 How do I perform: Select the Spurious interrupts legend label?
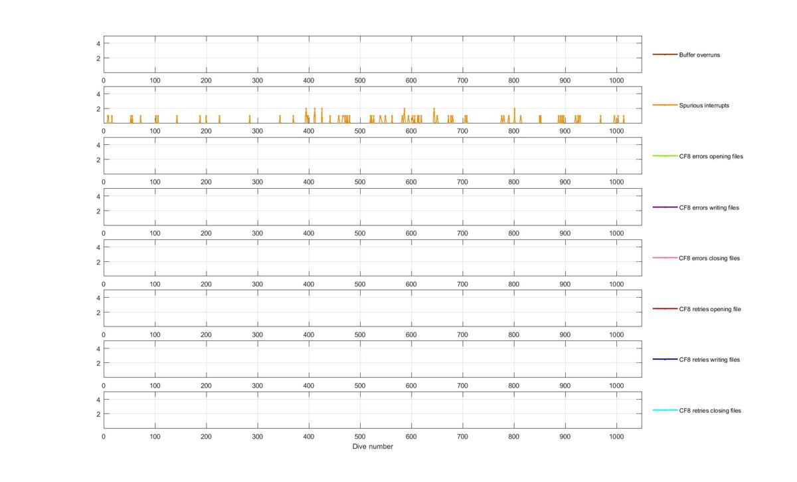point(704,105)
